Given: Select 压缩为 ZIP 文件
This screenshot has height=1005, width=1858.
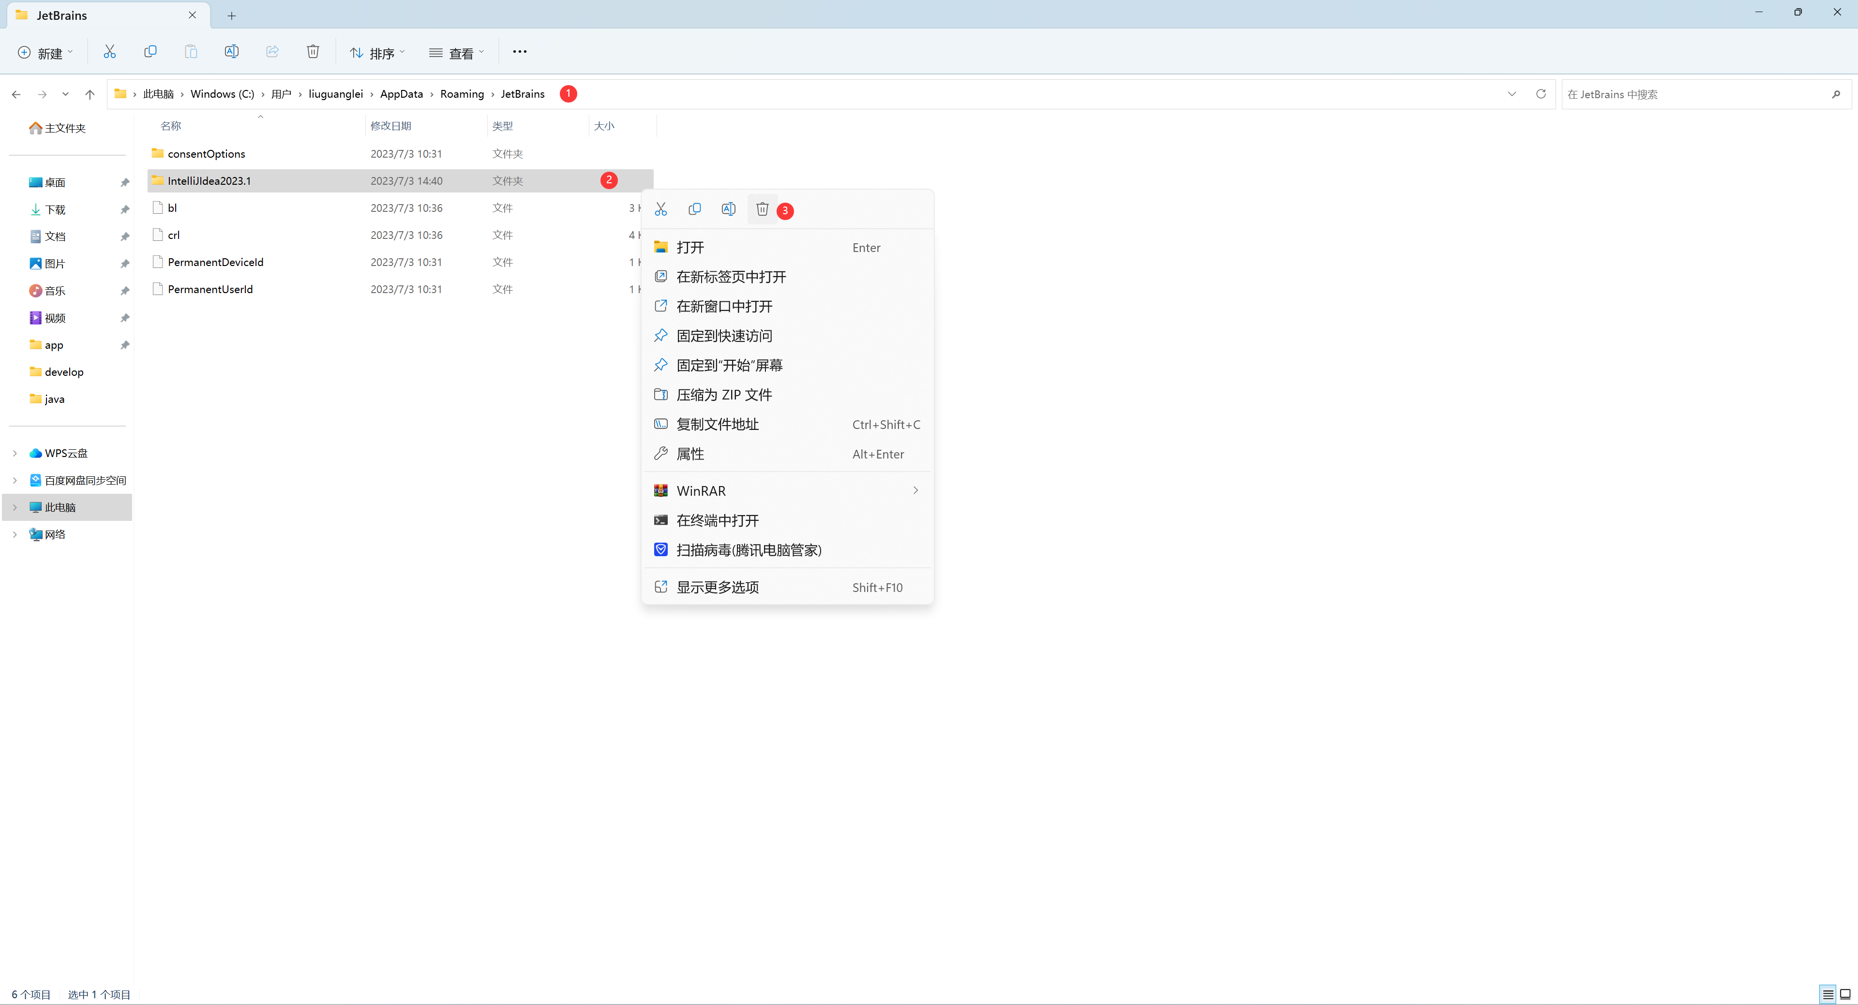Looking at the screenshot, I should click(788, 395).
